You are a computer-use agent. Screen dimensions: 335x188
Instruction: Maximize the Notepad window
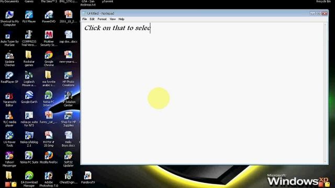point(319,14)
